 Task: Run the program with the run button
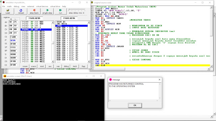[x=60, y=11]
